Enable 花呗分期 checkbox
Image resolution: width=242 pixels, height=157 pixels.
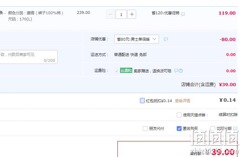[213, 129]
